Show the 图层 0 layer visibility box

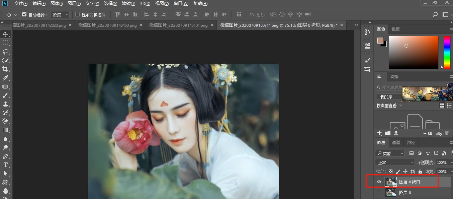pos(379,192)
